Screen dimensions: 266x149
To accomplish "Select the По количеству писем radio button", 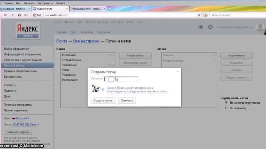I will [x=226, y=103].
